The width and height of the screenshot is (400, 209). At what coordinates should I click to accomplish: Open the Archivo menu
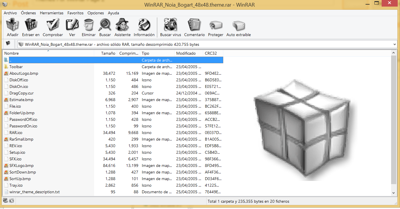coord(10,13)
